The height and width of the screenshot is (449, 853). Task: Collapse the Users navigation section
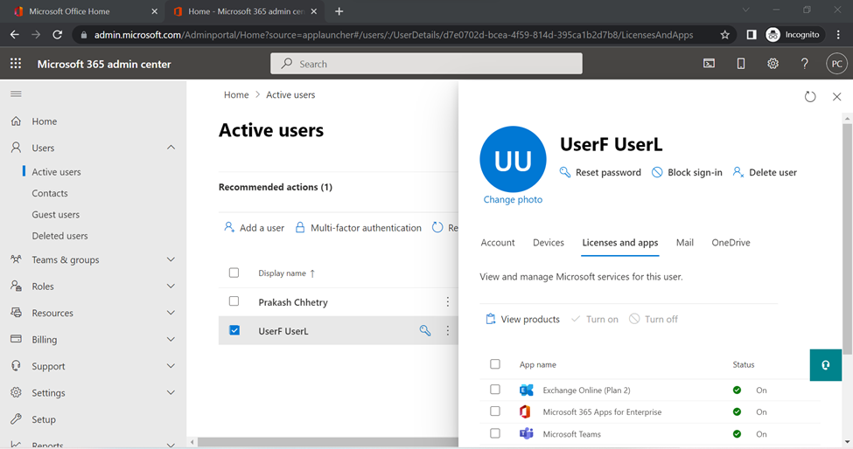coord(171,148)
